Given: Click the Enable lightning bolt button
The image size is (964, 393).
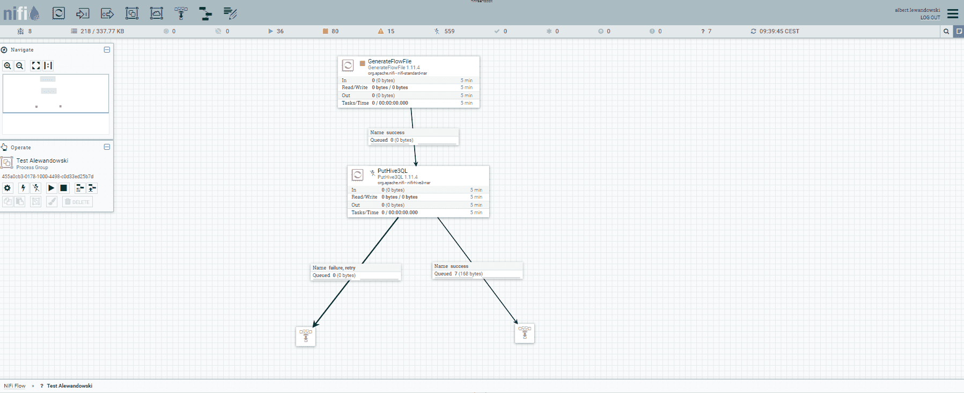Looking at the screenshot, I should 23,188.
